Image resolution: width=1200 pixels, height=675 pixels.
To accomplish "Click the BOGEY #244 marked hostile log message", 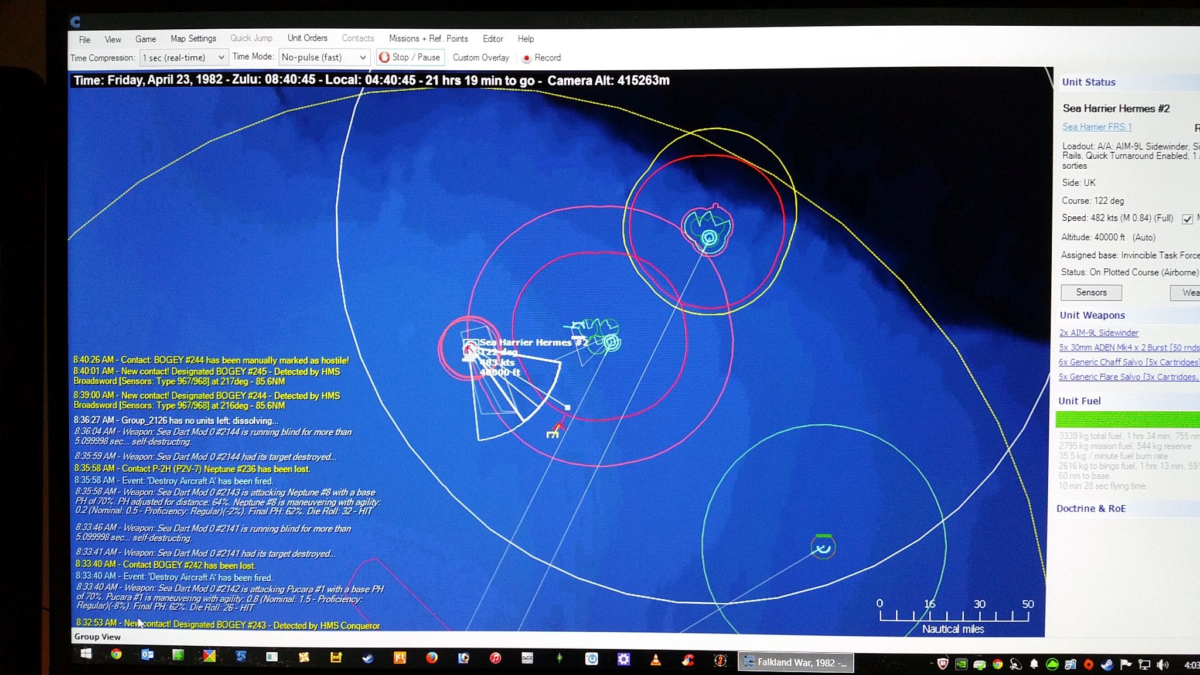I will coord(211,360).
